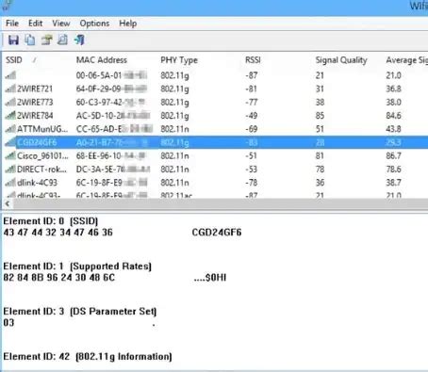Sort by the SSID column header
This screenshot has height=372, width=428.
[14, 60]
